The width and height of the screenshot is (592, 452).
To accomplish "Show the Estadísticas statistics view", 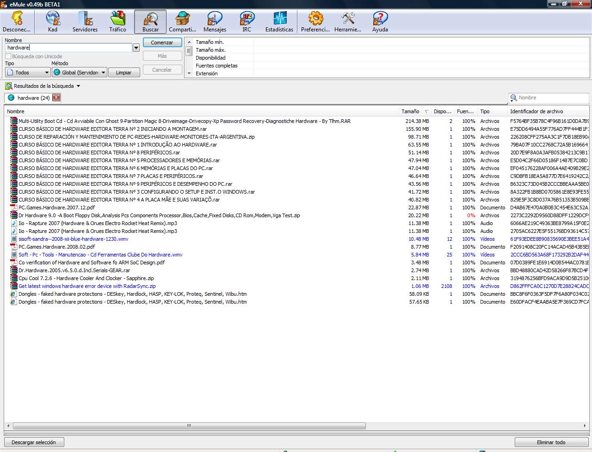I will pos(279,22).
